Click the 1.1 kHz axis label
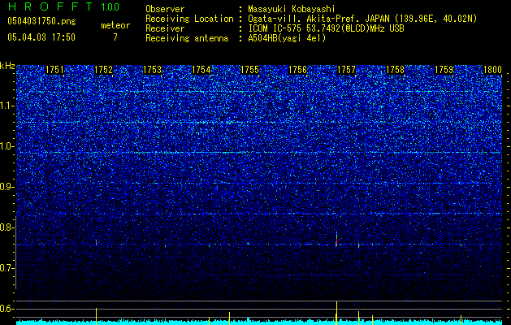The width and height of the screenshot is (511, 325). coord(7,106)
